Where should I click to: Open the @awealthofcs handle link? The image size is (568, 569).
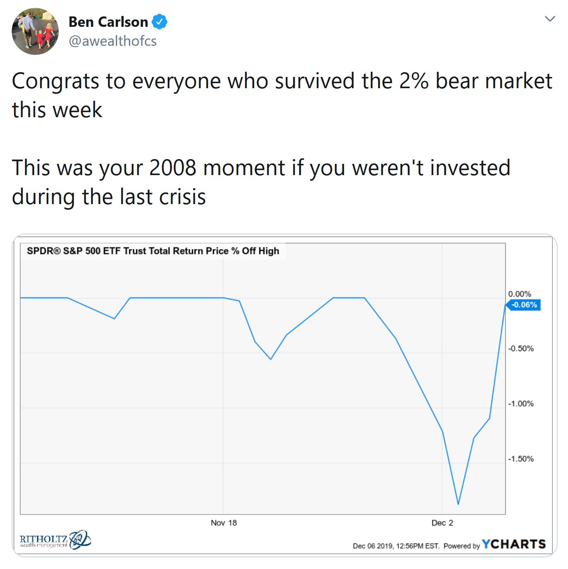[113, 41]
